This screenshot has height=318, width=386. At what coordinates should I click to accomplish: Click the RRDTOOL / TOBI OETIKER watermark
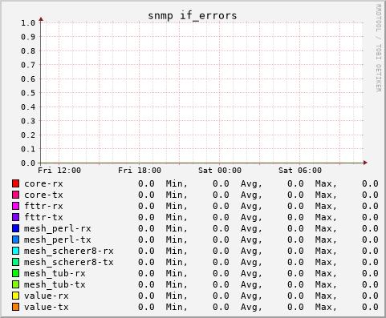pyautogui.click(x=378, y=48)
